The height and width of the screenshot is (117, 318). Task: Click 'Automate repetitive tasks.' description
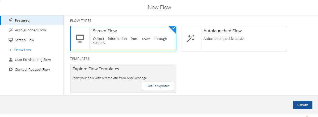(224, 39)
